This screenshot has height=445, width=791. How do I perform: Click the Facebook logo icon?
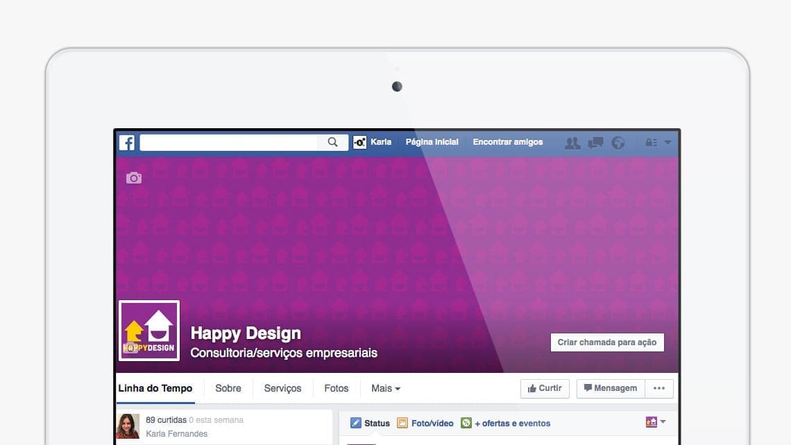pyautogui.click(x=127, y=143)
